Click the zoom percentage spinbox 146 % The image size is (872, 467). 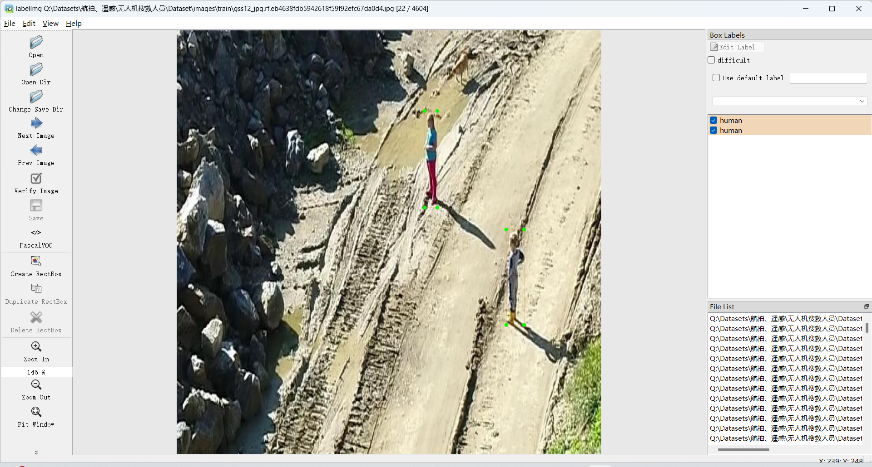(36, 372)
